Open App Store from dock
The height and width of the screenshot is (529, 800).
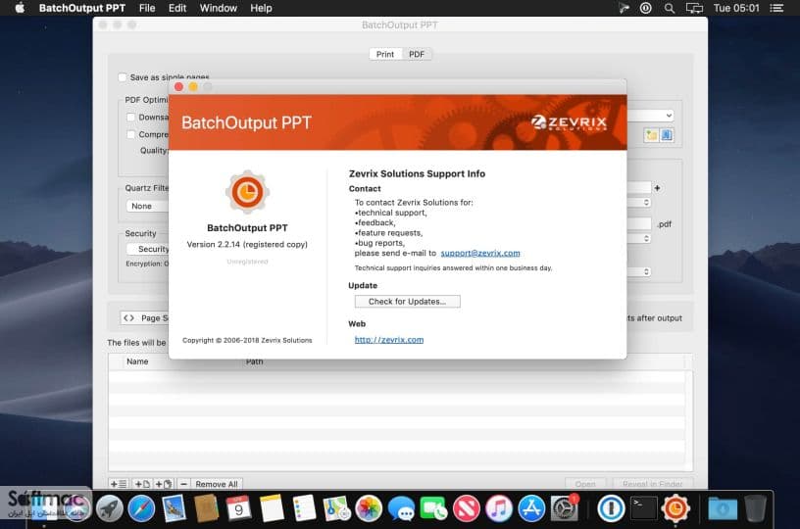(531, 508)
